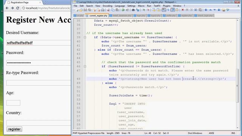The width and height of the screenshot is (242, 136).
Task: Click the Re-type Password input field
Action: [39, 83]
